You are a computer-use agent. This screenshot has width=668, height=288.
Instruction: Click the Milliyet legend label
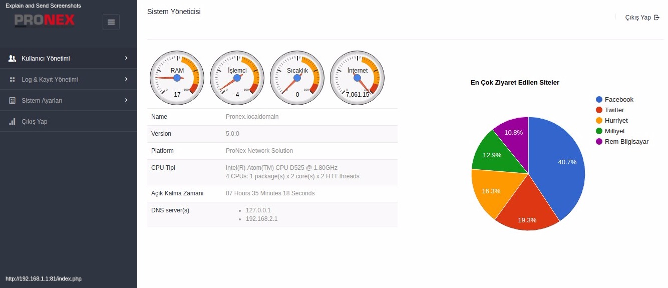coord(615,131)
